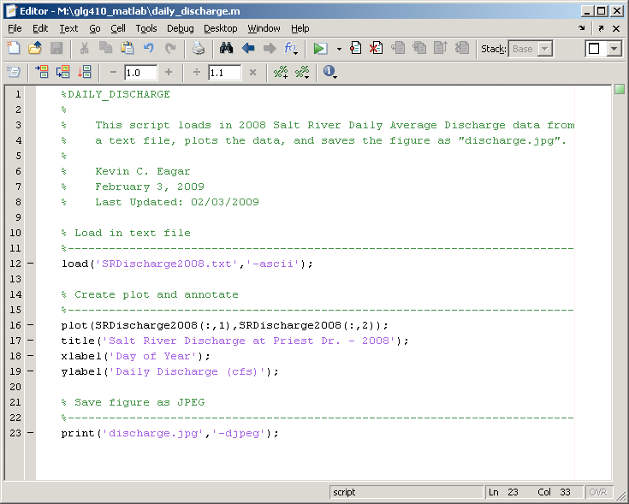Toggle breakpoint dash on line 18

31,356
